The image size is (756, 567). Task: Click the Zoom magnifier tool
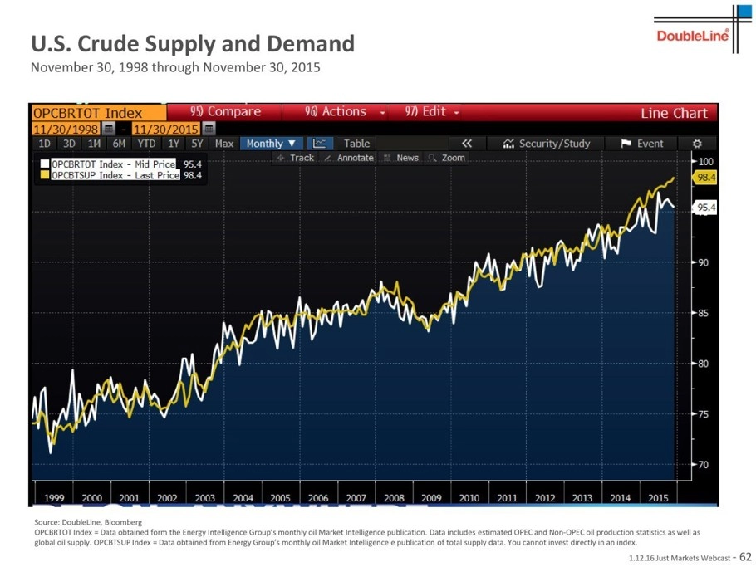coord(446,158)
